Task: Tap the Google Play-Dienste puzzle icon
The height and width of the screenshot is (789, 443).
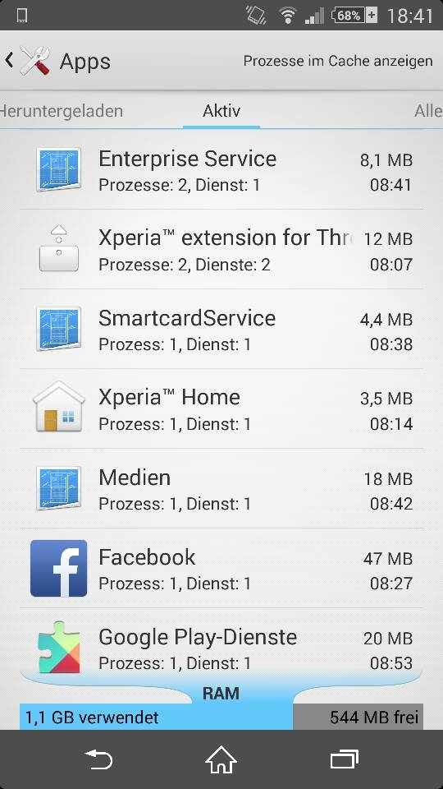Action: (x=59, y=647)
